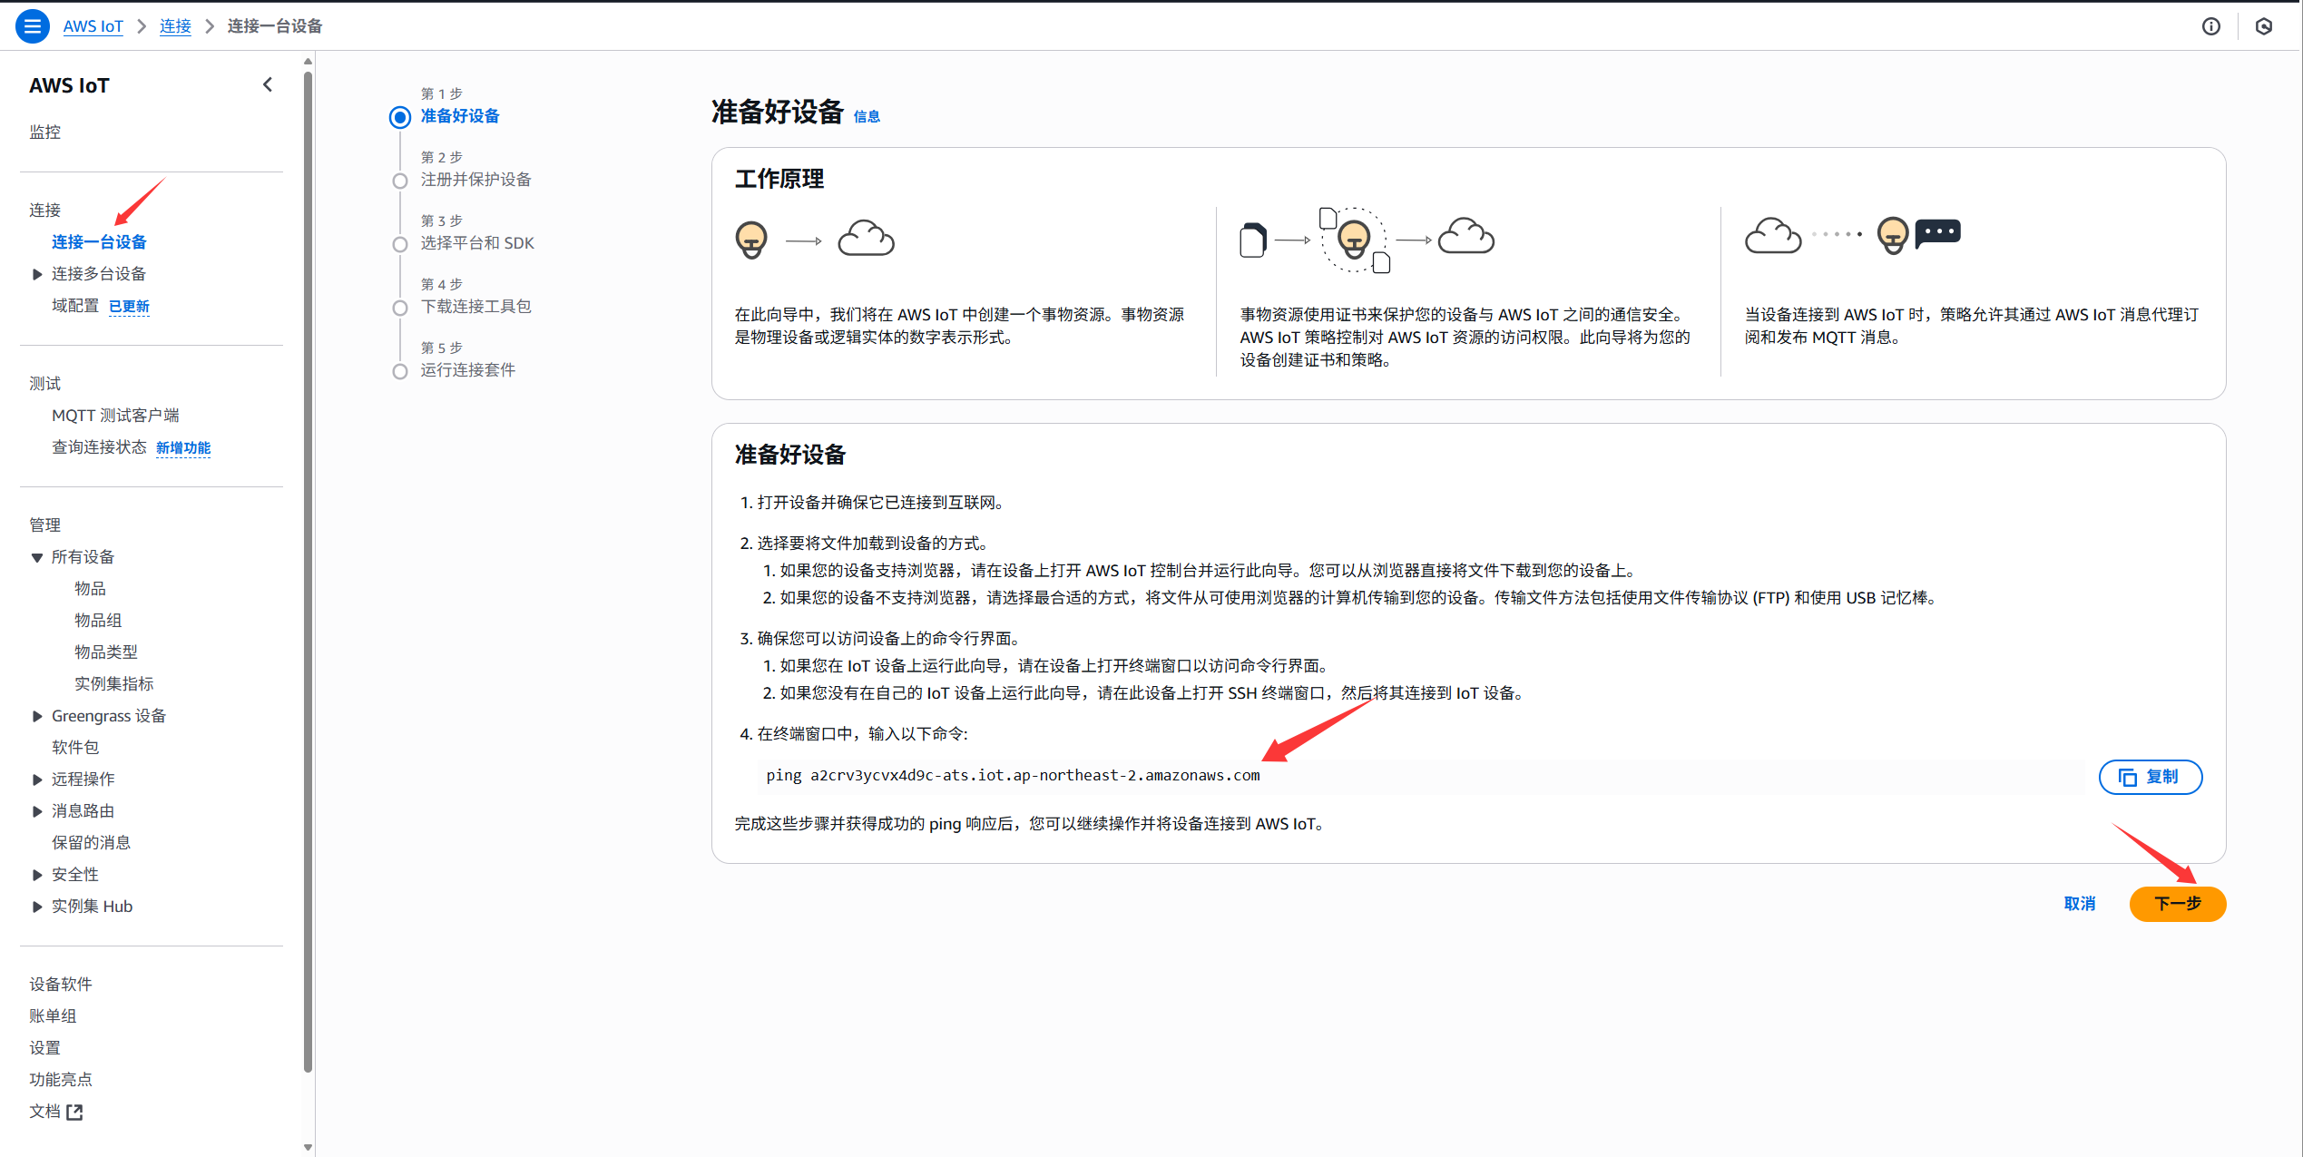Open MQTT 测试客户端 in sidebar

[115, 416]
